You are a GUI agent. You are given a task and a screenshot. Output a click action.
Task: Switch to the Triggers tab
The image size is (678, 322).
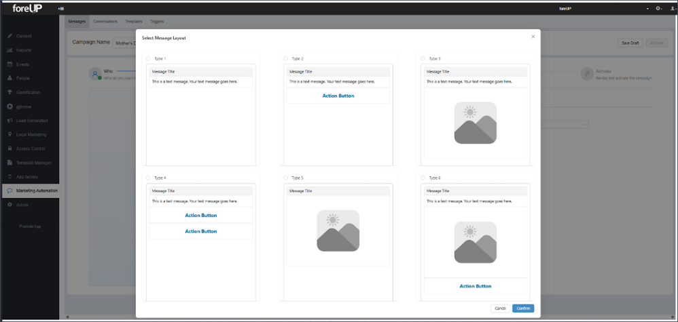pos(157,21)
